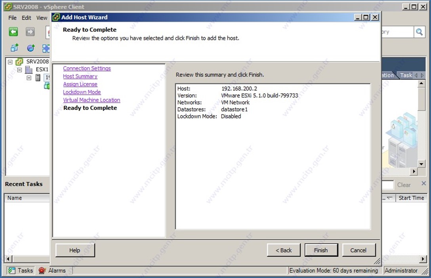This screenshot has width=431, height=278.
Task: Open the Tasks status bar icon
Action: click(11, 270)
